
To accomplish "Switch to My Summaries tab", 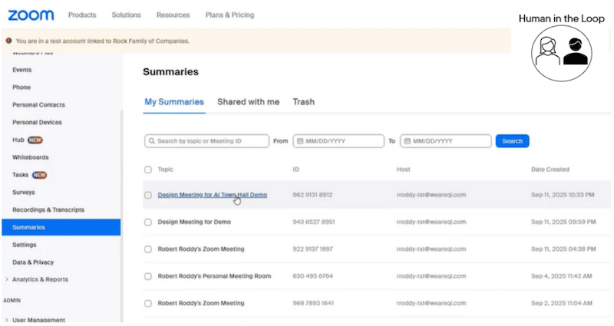I will [x=174, y=102].
